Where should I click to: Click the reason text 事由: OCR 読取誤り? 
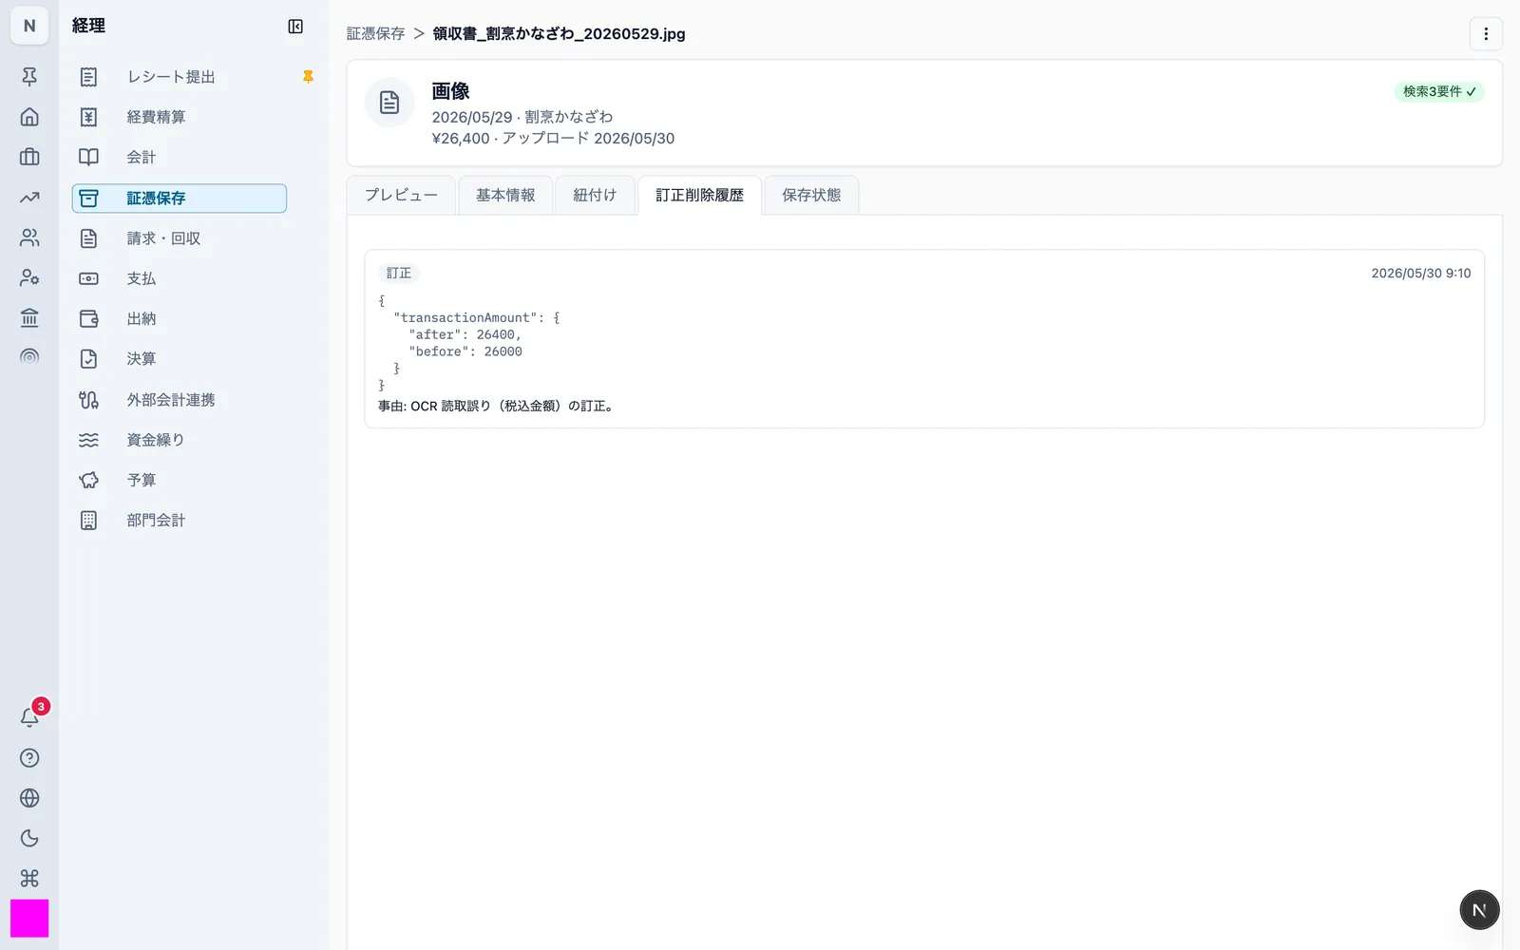[496, 406]
